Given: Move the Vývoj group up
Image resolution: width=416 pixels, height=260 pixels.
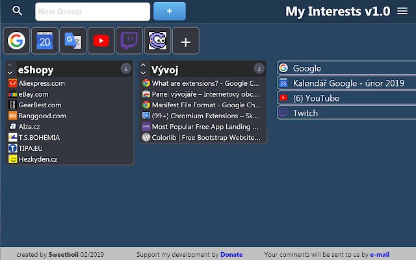Looking at the screenshot, I should 143,65.
